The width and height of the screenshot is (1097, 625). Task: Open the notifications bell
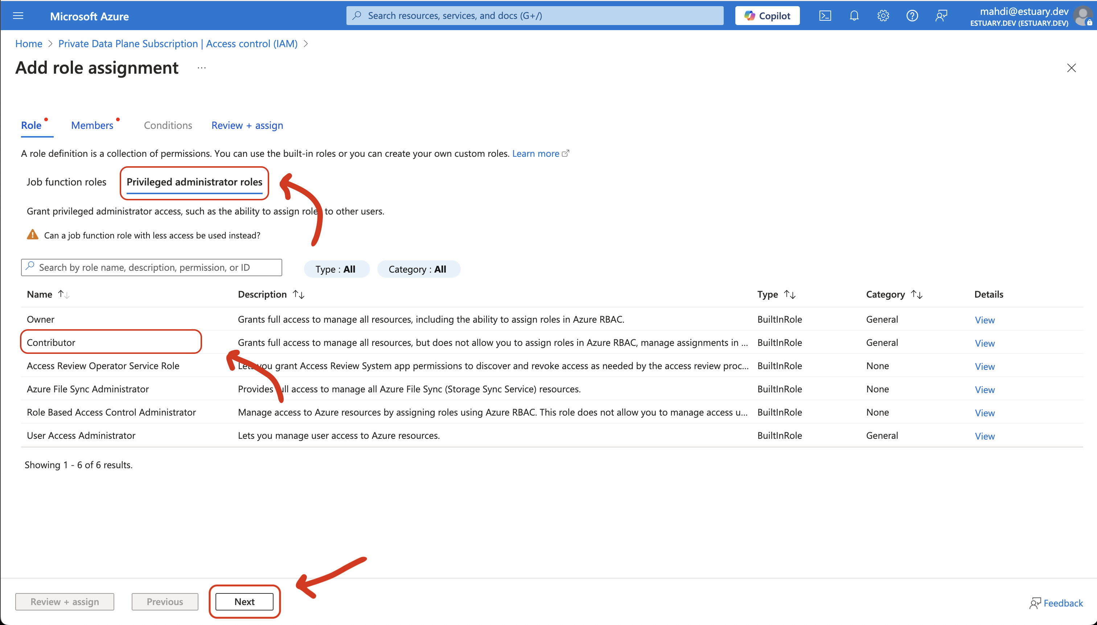pos(854,16)
